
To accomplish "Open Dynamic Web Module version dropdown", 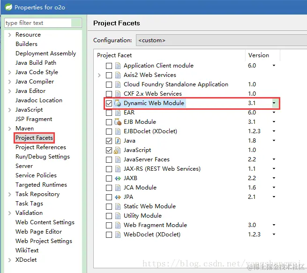I will pos(275,103).
